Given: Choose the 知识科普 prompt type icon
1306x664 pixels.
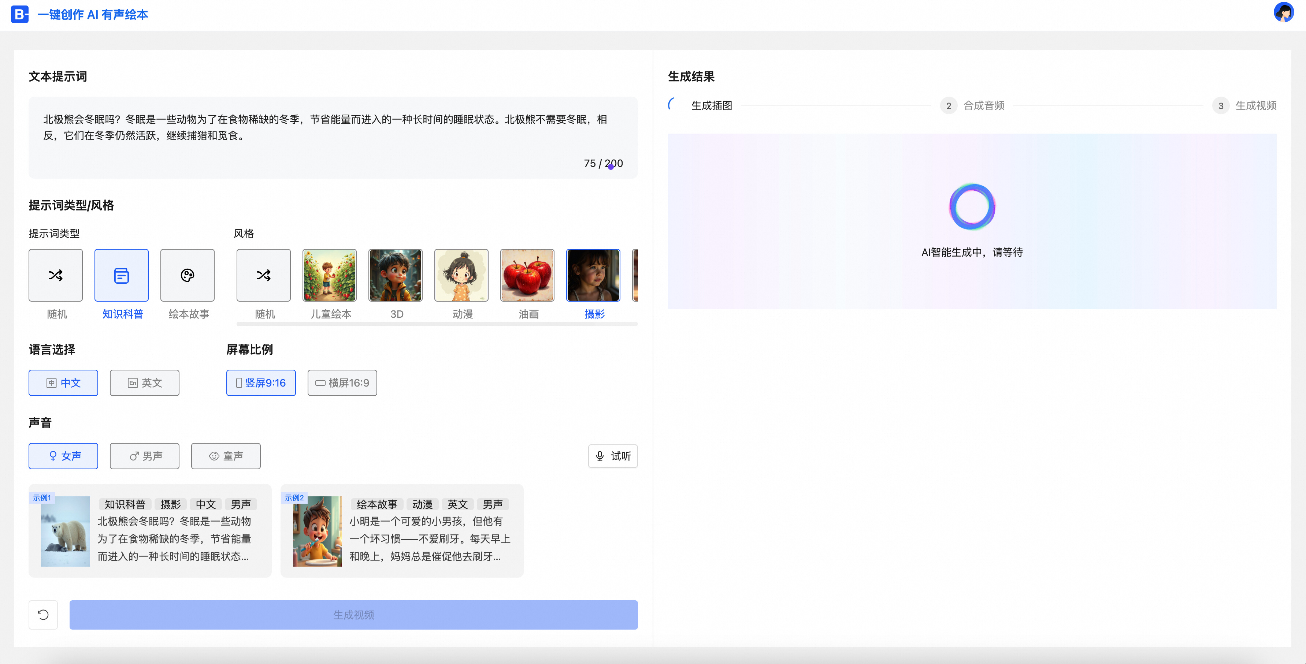Looking at the screenshot, I should (x=121, y=275).
